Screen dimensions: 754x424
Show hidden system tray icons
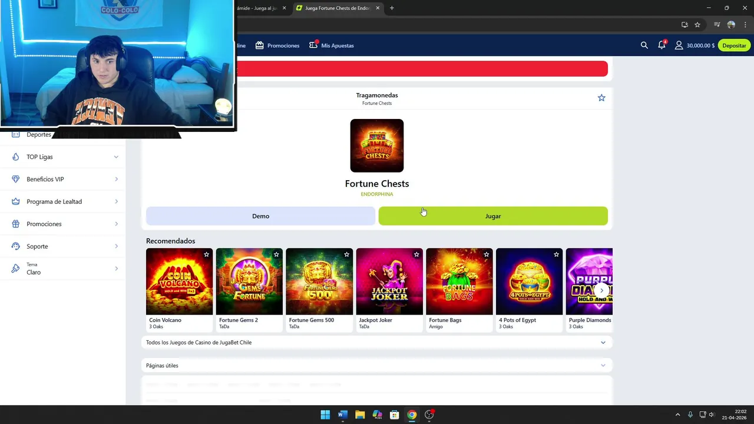[677, 415]
